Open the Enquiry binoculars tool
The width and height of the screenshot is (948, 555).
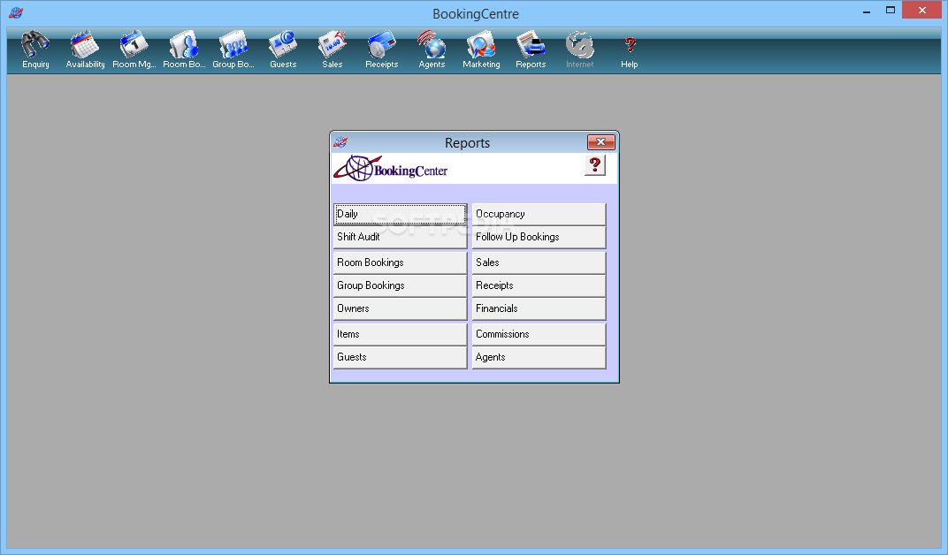[x=35, y=49]
